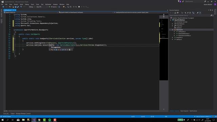This screenshot has height=122, width=217.
Task: Select CallQuartz.cs in Solution Explorer
Action: point(182,32)
